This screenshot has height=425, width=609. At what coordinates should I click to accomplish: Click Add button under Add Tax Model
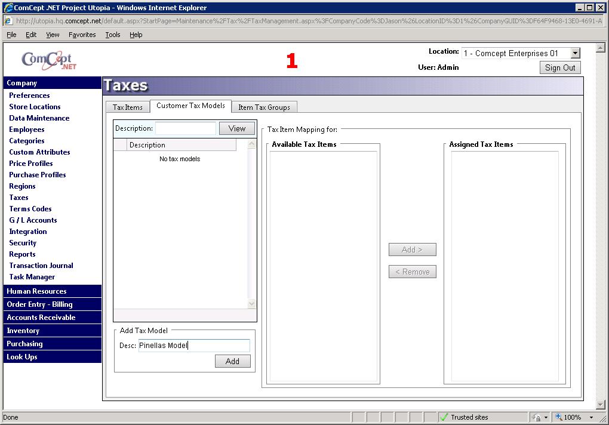click(232, 361)
